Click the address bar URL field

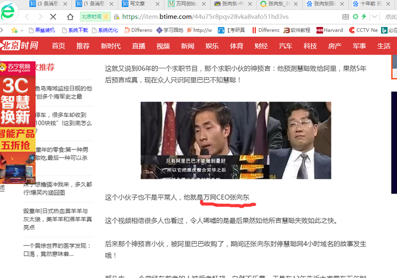coord(221,17)
